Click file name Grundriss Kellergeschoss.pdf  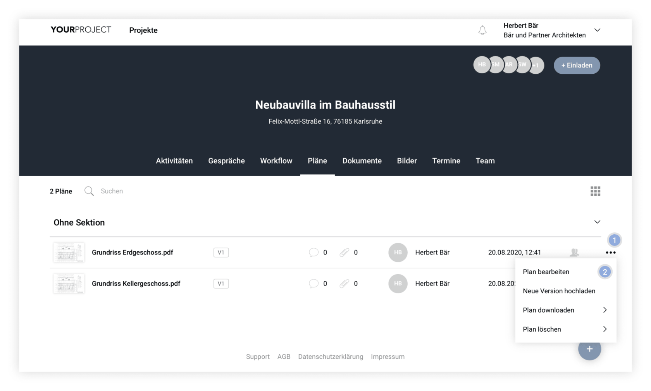click(136, 284)
